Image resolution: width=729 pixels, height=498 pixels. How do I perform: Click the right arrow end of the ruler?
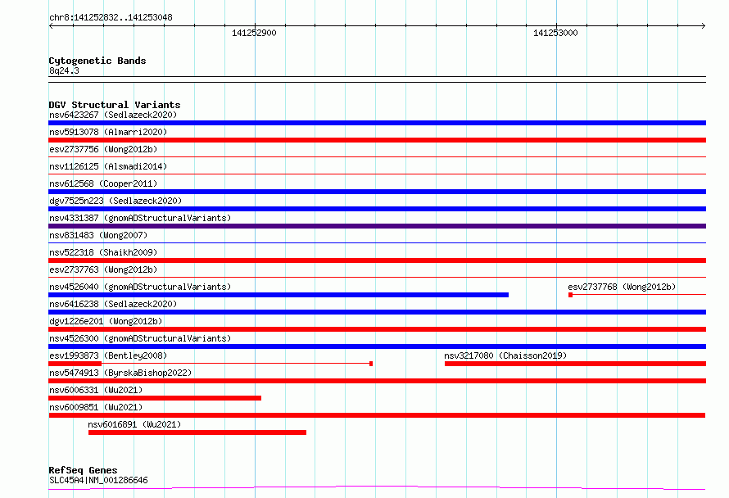coord(704,26)
